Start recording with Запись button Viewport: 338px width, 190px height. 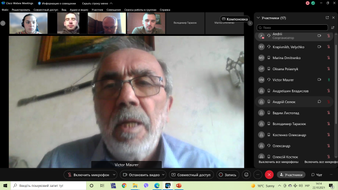228,175
